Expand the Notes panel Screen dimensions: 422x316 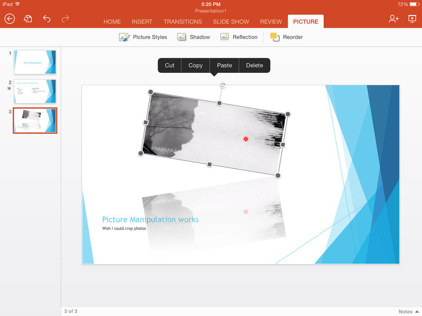click(x=409, y=311)
